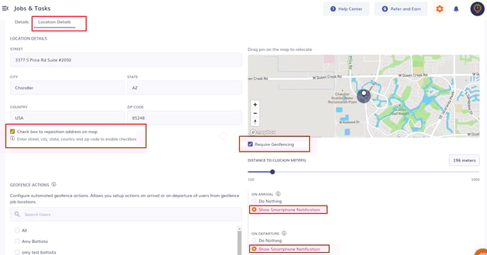Screen dimensions: 487x255
Task: Click the Zip Code field
Action: click(x=185, y=118)
